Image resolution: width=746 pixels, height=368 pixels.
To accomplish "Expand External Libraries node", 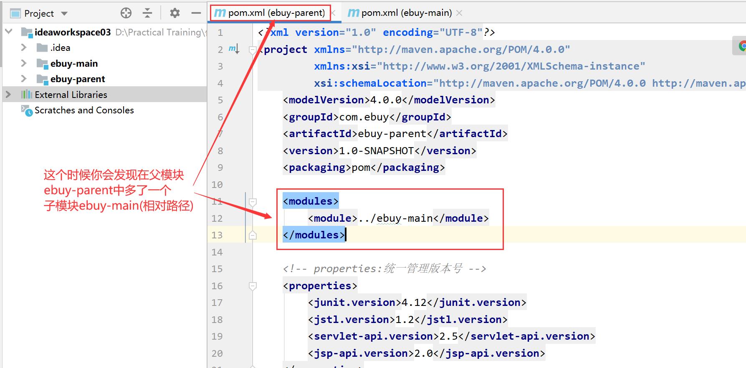I will pos(8,95).
